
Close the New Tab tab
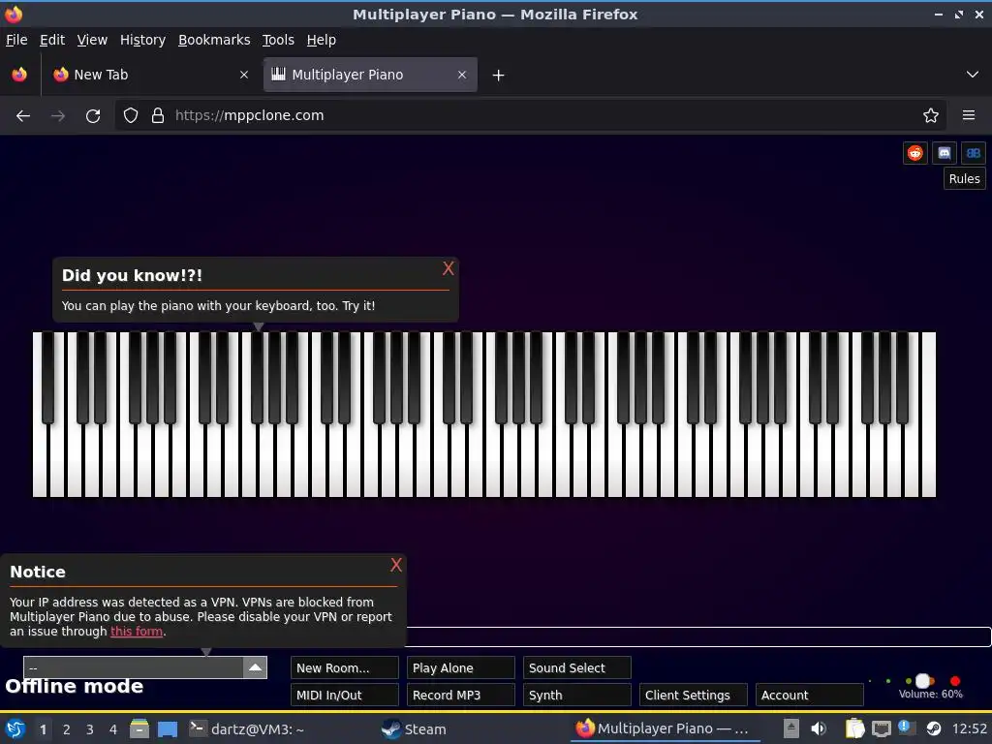pos(244,75)
